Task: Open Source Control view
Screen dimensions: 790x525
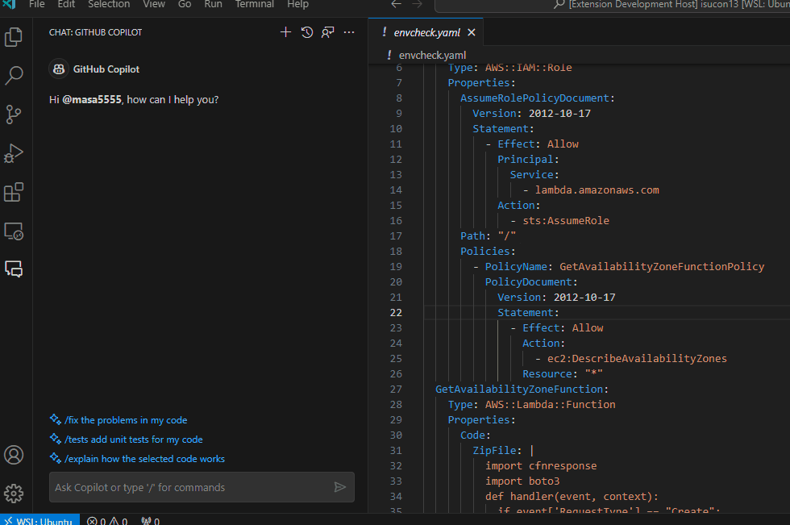Action: click(14, 115)
